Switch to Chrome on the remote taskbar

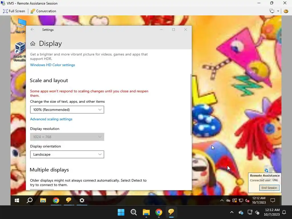56,200
